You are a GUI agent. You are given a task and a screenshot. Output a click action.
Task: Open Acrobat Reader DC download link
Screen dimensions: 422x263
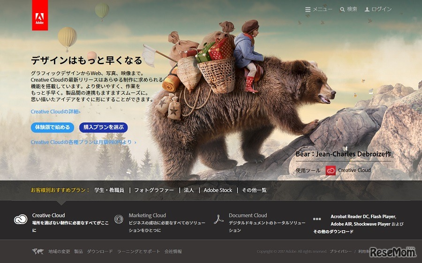(x=349, y=217)
